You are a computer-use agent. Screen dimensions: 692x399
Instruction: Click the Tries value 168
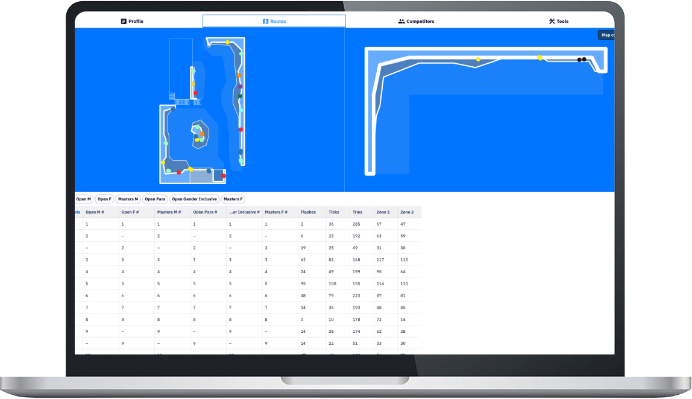click(x=357, y=260)
